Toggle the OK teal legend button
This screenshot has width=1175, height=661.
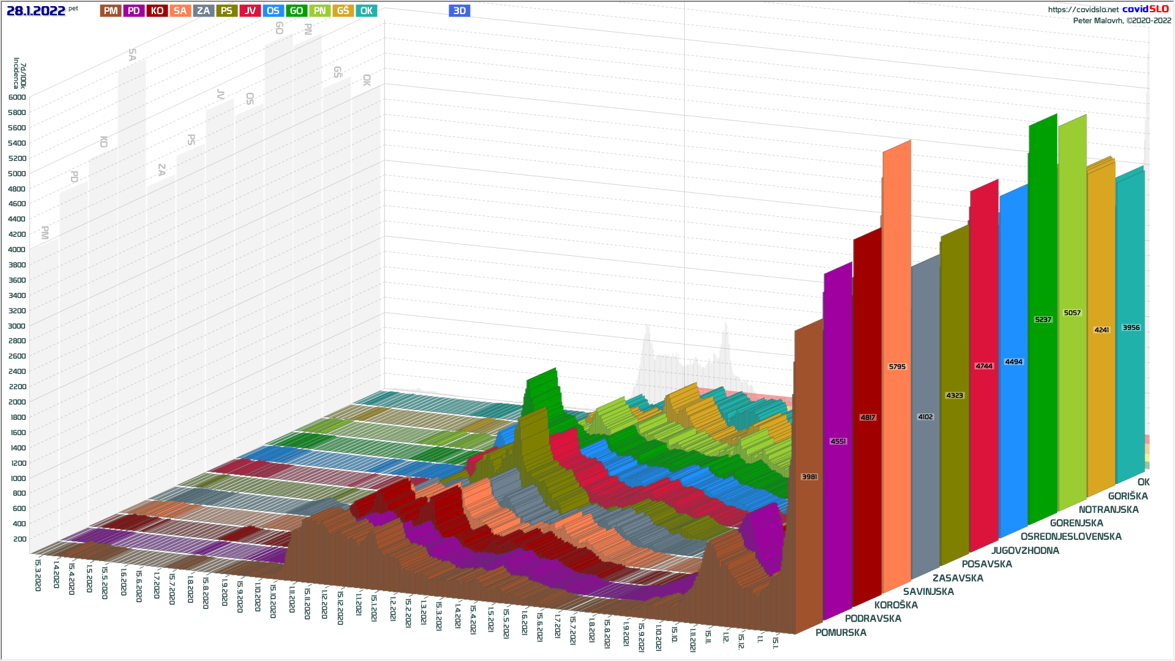coord(366,11)
